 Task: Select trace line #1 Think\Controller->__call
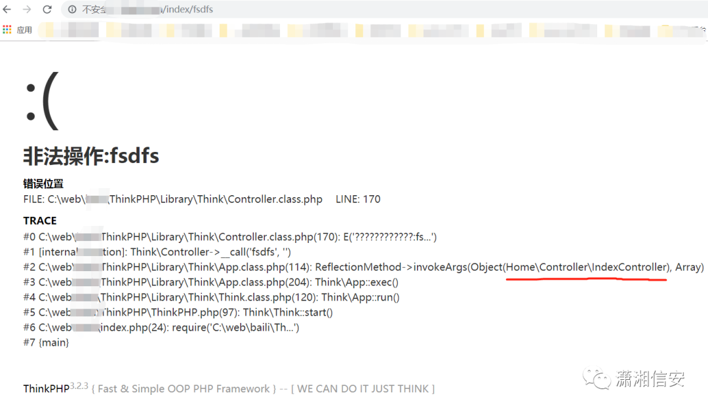pos(157,252)
